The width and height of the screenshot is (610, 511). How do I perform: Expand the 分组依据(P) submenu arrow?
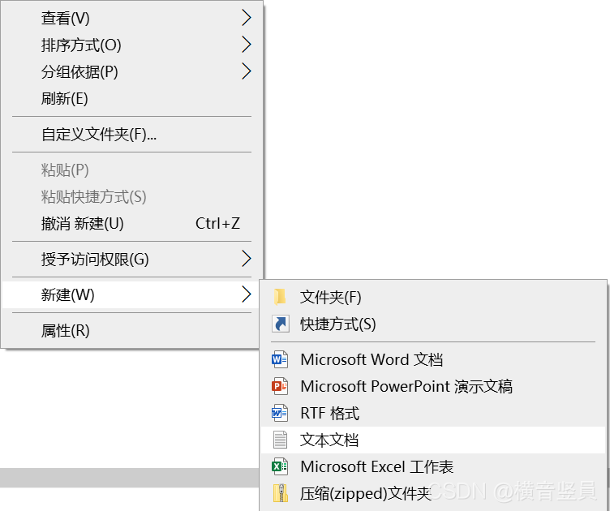247,71
